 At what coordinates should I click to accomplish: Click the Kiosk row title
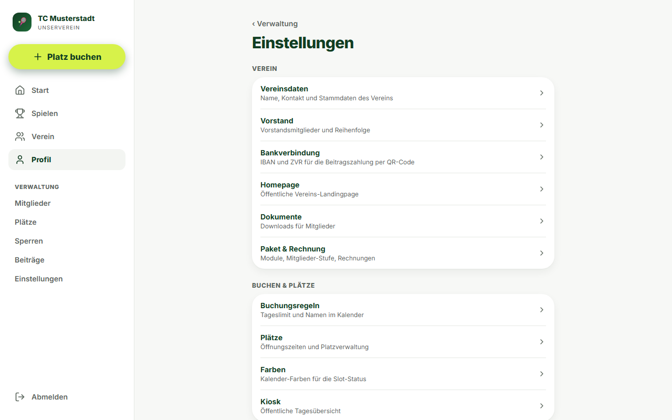(270, 402)
